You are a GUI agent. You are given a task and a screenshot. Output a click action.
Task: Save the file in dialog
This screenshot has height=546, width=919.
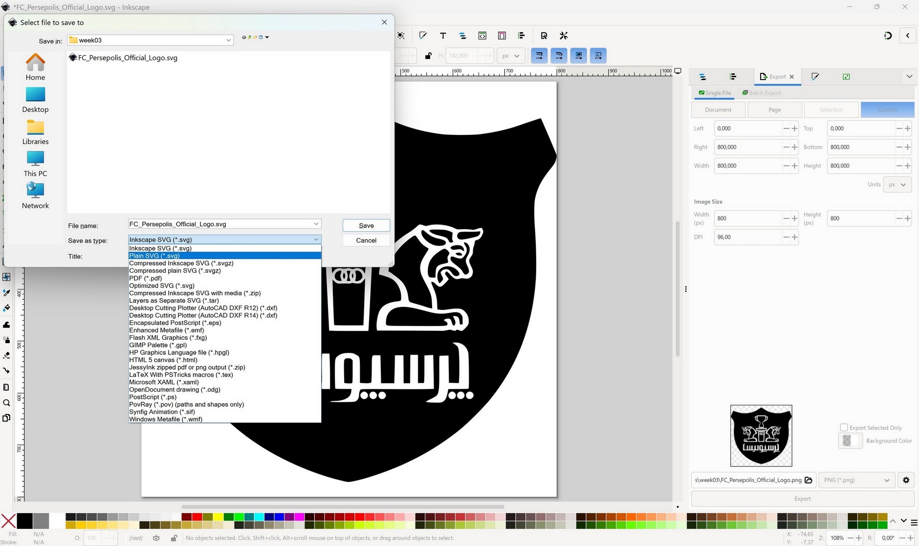click(366, 225)
